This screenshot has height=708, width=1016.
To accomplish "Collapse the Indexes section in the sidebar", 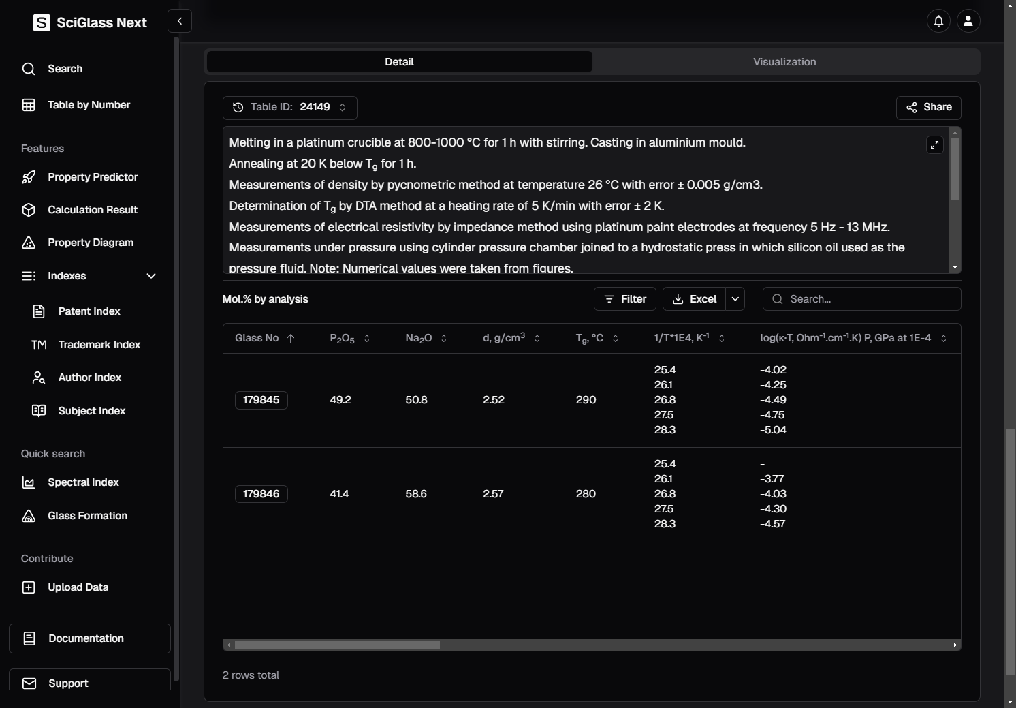I will (150, 276).
